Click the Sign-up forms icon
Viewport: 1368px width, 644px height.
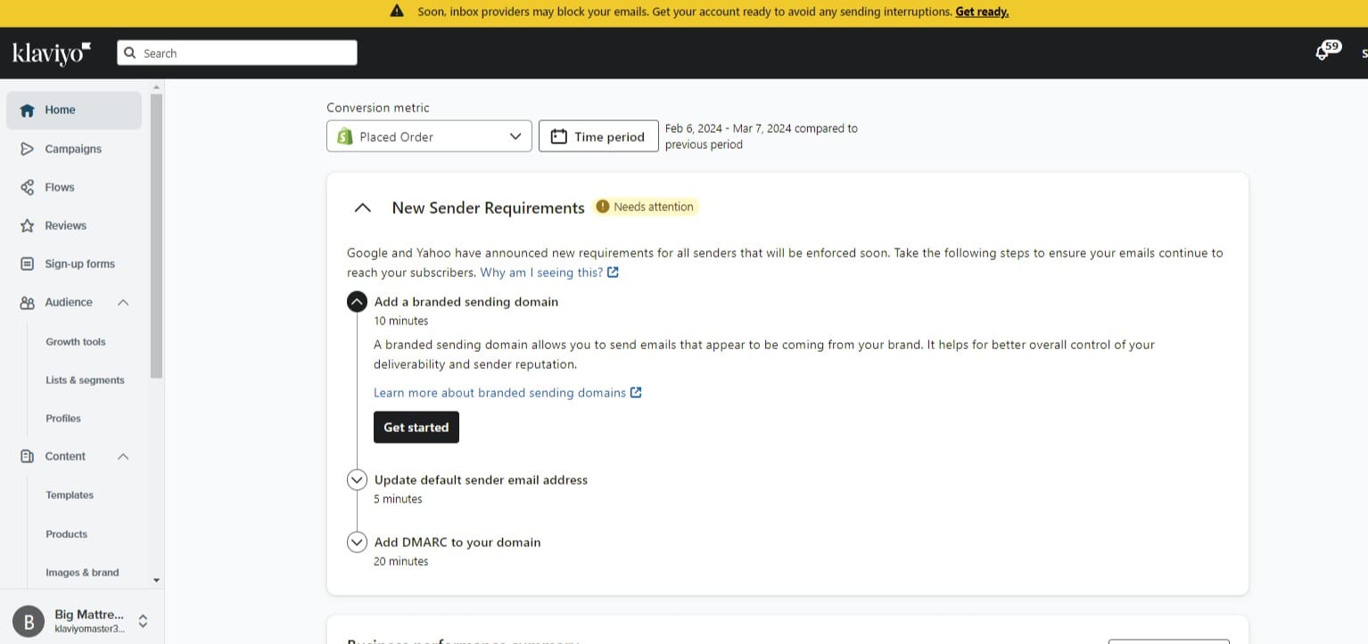click(27, 264)
